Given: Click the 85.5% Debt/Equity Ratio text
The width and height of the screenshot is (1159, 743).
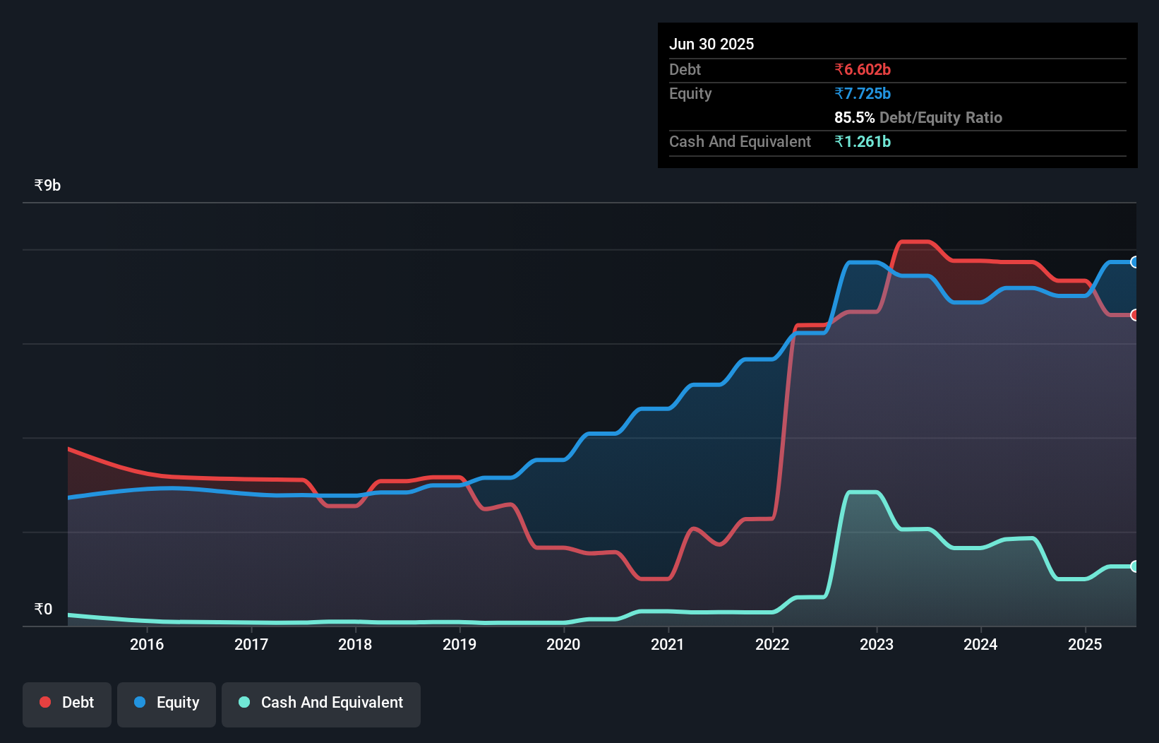Looking at the screenshot, I should click(x=918, y=117).
